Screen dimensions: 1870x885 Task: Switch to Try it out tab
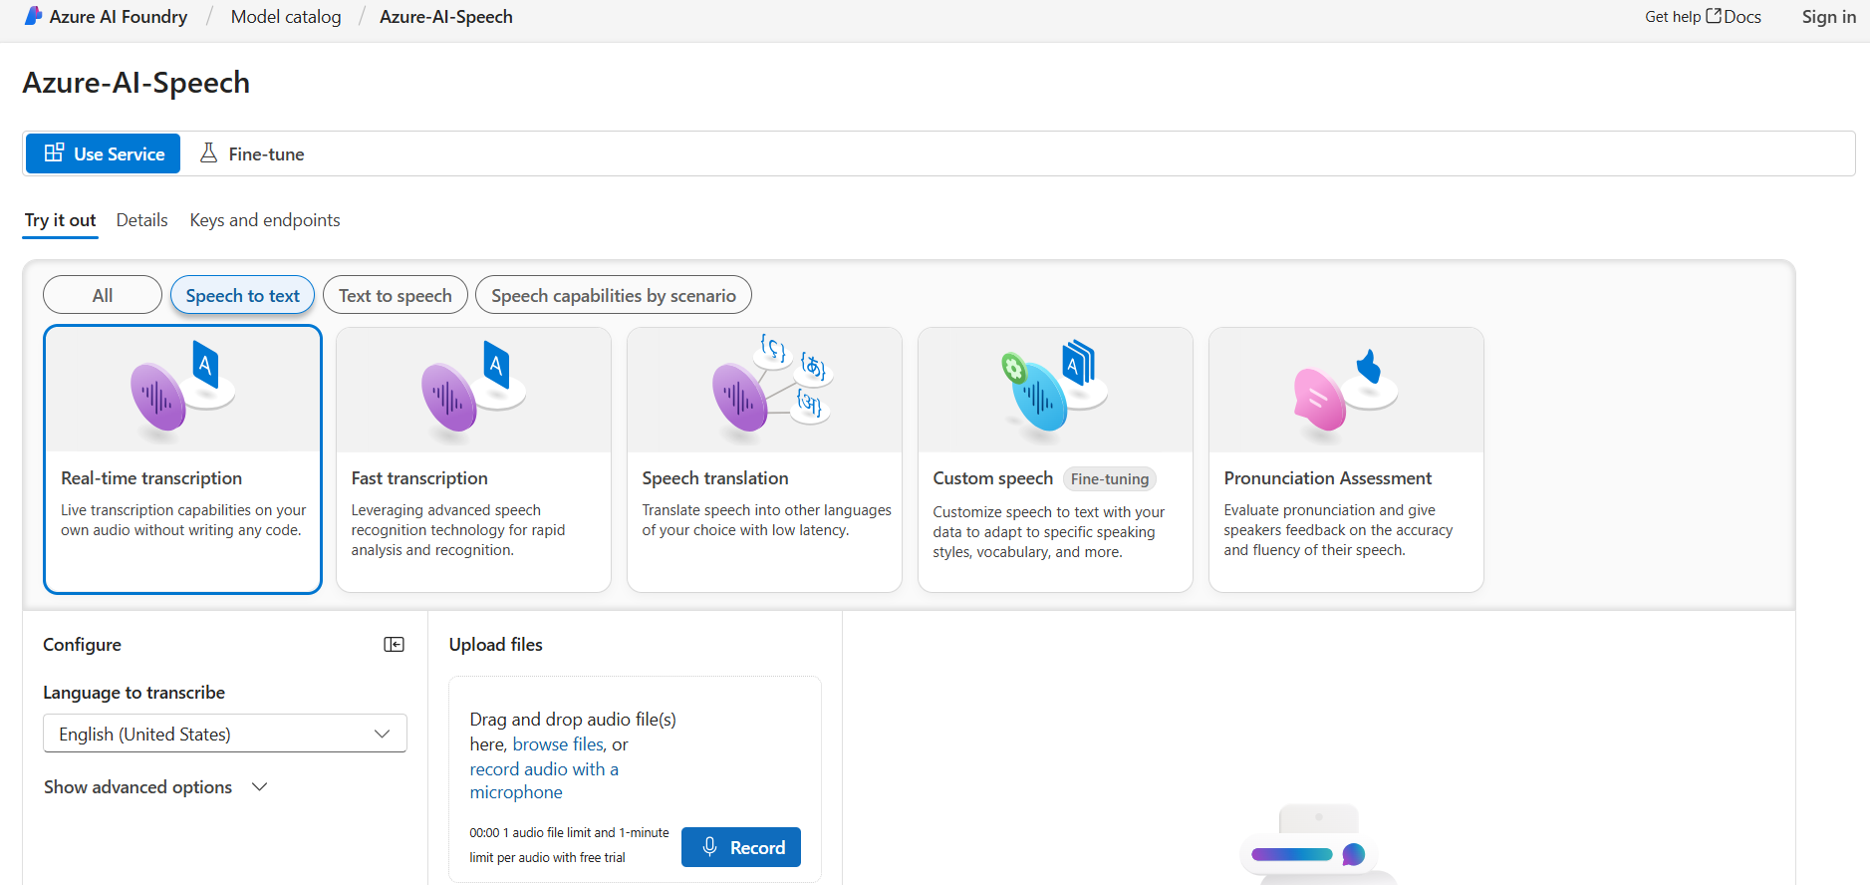(x=61, y=220)
